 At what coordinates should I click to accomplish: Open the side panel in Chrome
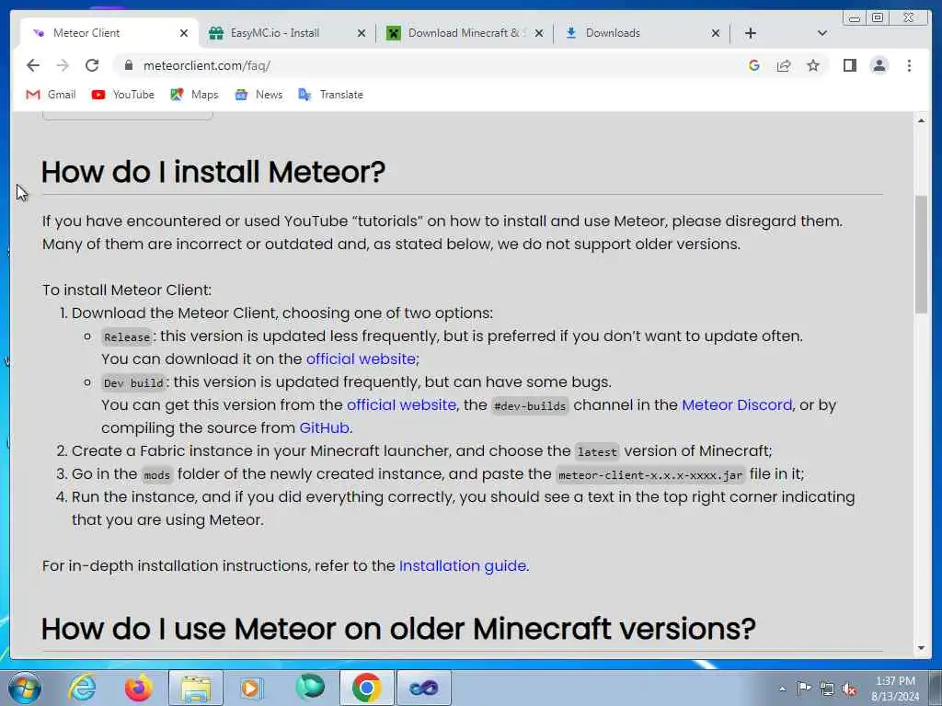tap(849, 65)
